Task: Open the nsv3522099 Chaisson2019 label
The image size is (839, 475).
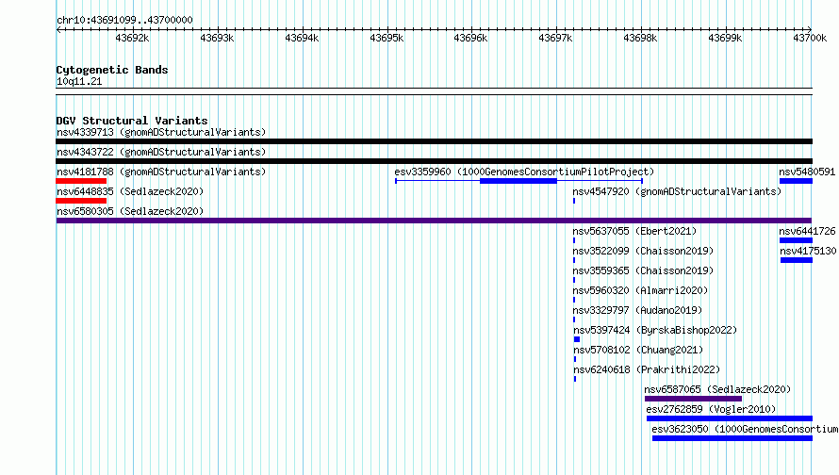Action: coord(643,251)
